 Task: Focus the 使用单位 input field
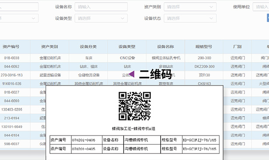(261, 7)
